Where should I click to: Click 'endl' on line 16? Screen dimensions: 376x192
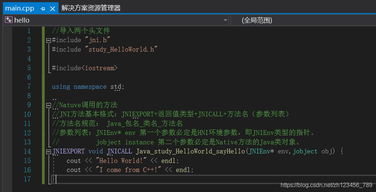pyautogui.click(x=183, y=170)
